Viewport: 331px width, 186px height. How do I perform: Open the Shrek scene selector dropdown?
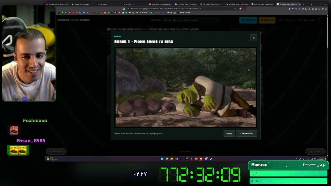[x=191, y=20]
